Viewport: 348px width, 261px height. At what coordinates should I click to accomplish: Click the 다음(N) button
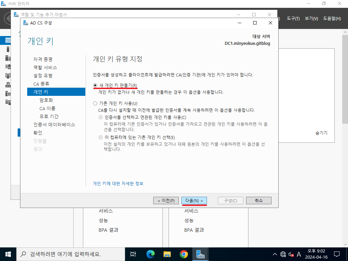(194, 201)
